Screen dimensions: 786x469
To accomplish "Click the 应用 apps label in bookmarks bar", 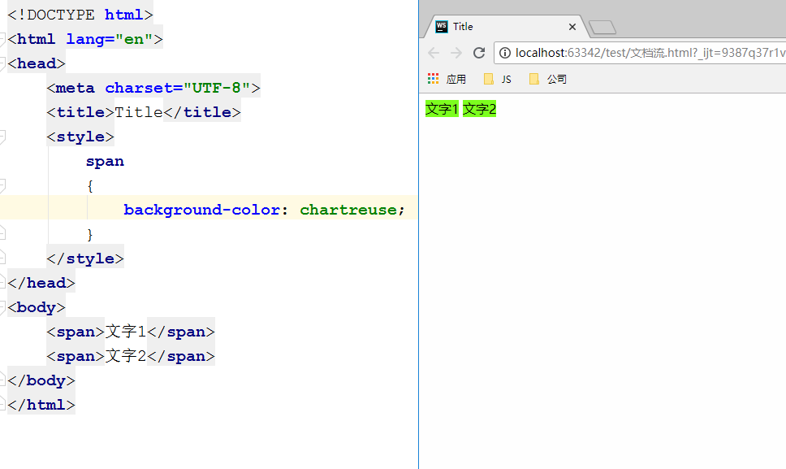I will tap(456, 80).
